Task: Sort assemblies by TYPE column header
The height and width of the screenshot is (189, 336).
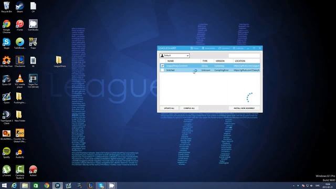Action: coord(205,61)
